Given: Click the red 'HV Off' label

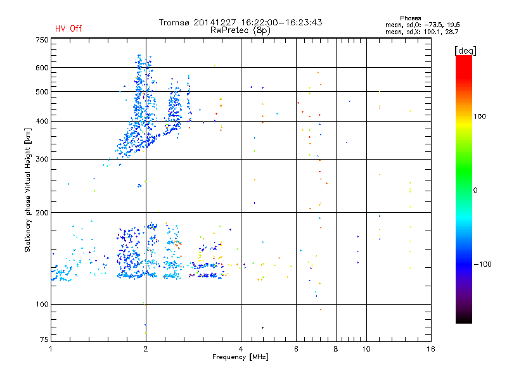Looking at the screenshot, I should [68, 28].
